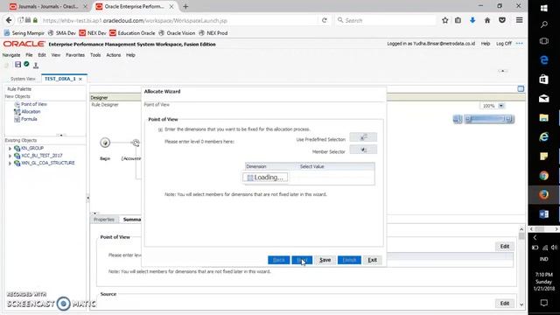
Task: Open Windows Start button
Action: point(544,8)
